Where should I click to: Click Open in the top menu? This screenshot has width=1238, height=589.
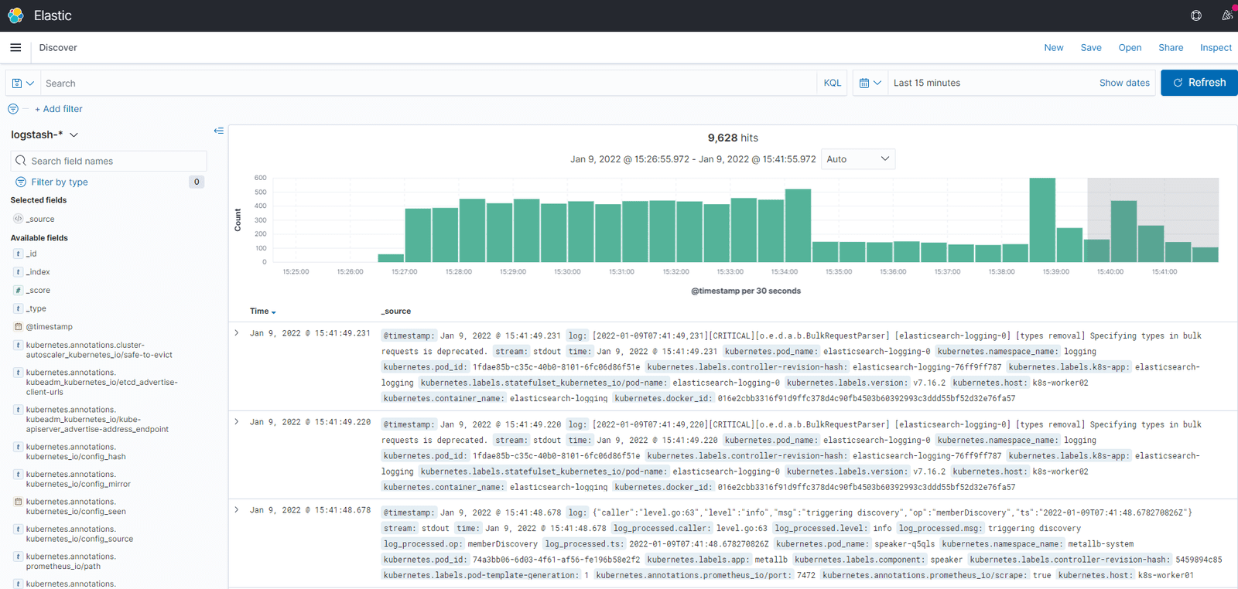pos(1130,48)
